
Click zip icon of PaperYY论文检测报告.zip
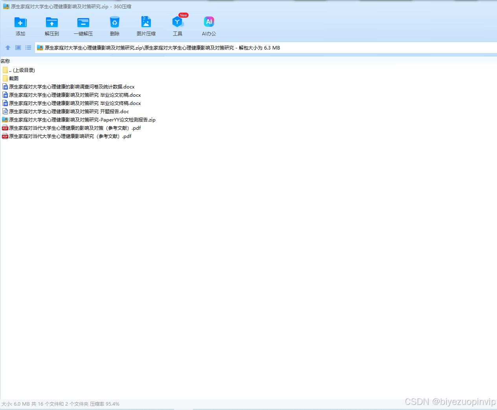click(5, 120)
